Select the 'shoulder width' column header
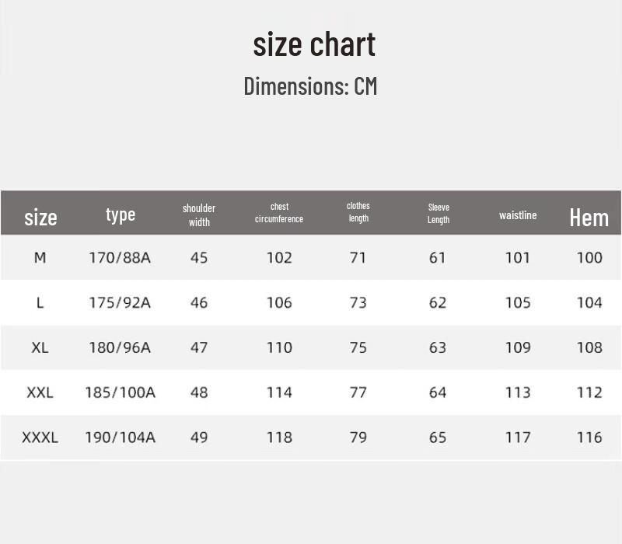The image size is (622, 544). click(x=199, y=215)
